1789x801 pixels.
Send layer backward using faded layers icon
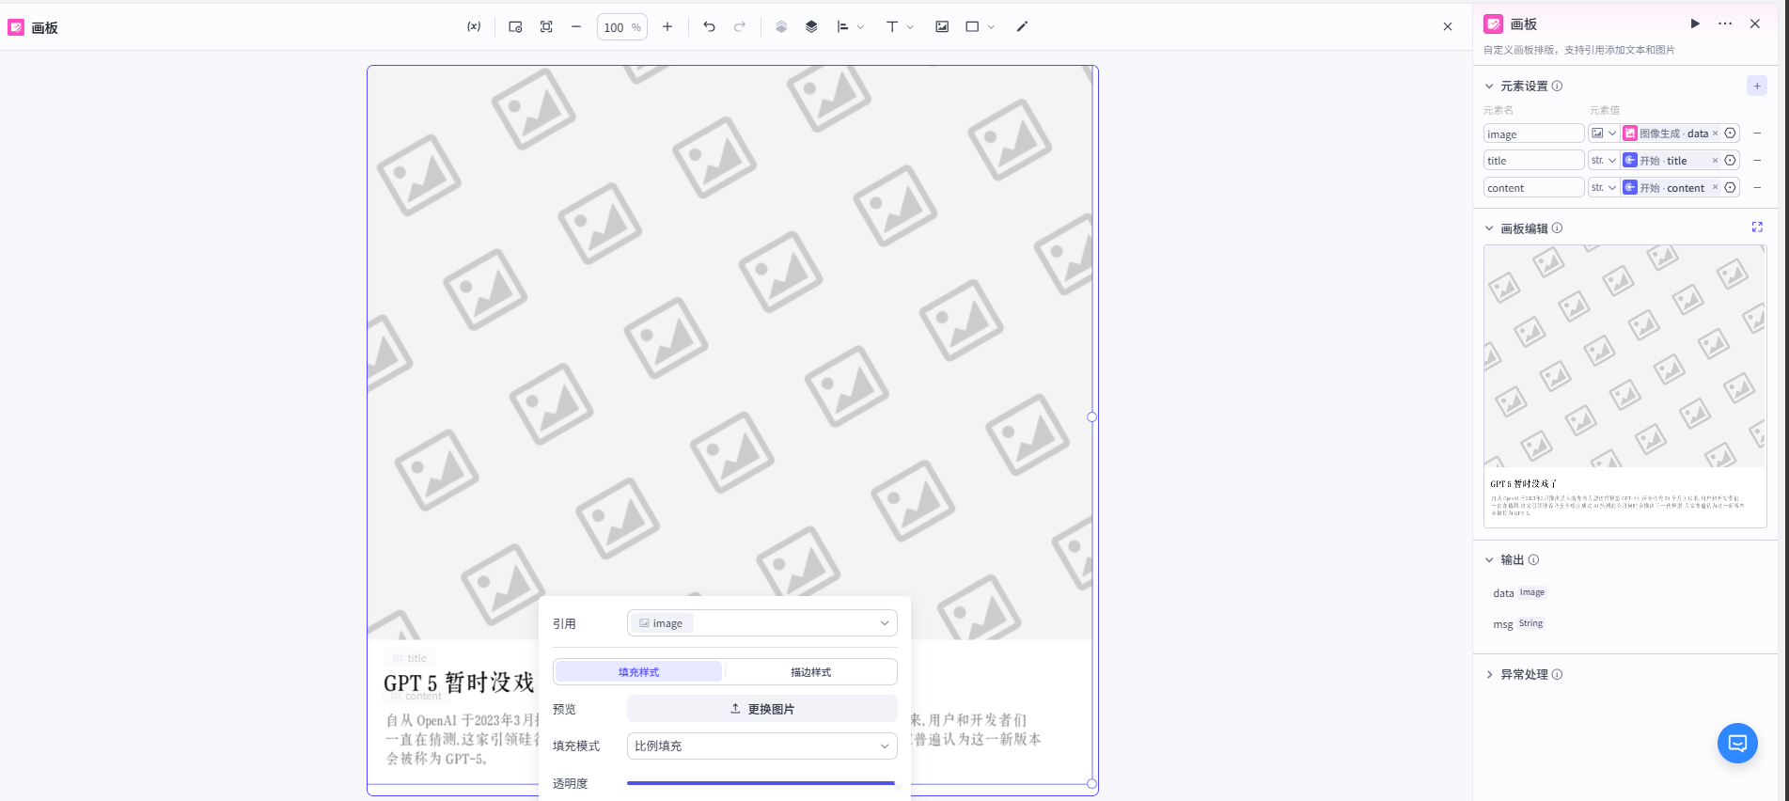(x=781, y=27)
